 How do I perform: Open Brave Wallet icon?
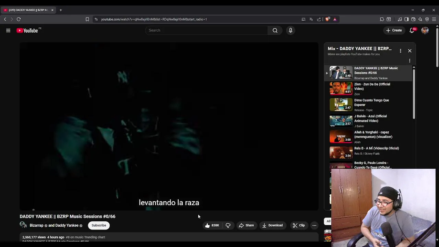tap(413, 19)
